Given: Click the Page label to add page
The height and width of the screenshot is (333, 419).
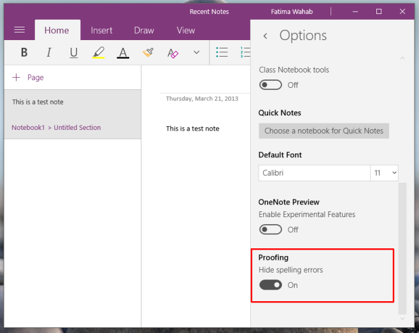Looking at the screenshot, I should pos(36,78).
